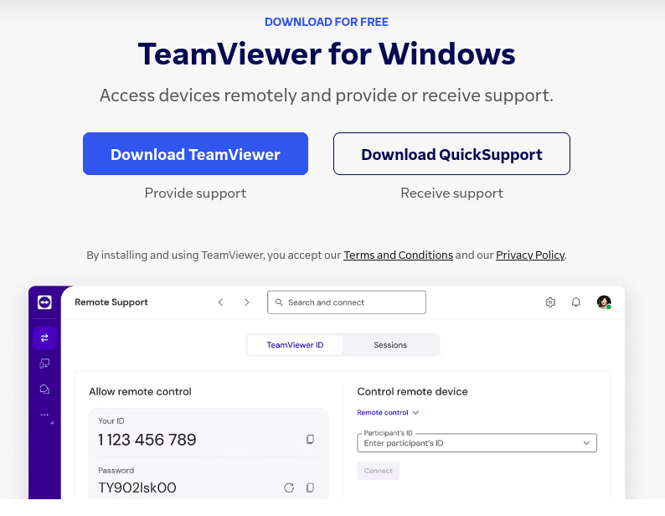665x516 pixels.
Task: Click the Search and connect field
Action: (x=347, y=302)
